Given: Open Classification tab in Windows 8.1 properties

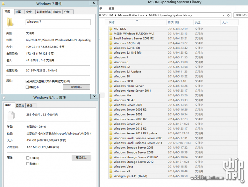Looking at the screenshot, I should [31, 106].
